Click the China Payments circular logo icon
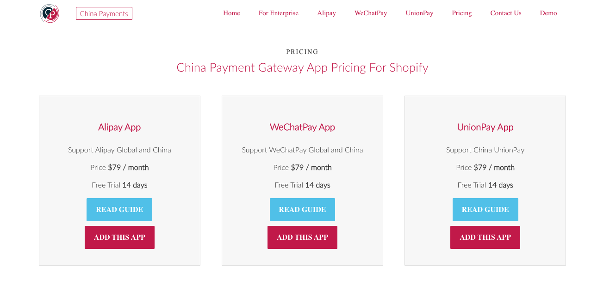Image resolution: width=616 pixels, height=285 pixels. [x=50, y=13]
